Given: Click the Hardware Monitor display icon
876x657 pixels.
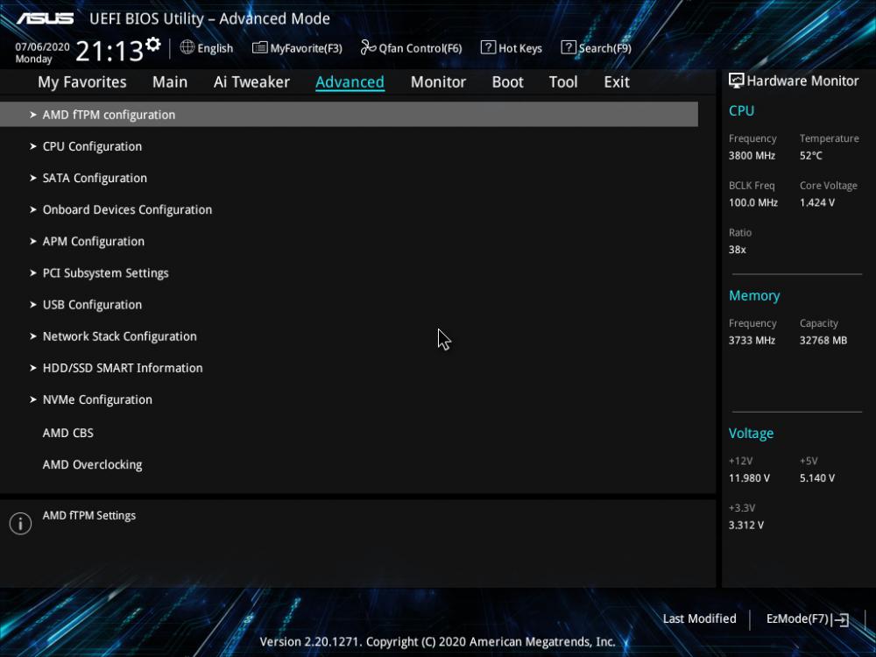Looking at the screenshot, I should (737, 81).
